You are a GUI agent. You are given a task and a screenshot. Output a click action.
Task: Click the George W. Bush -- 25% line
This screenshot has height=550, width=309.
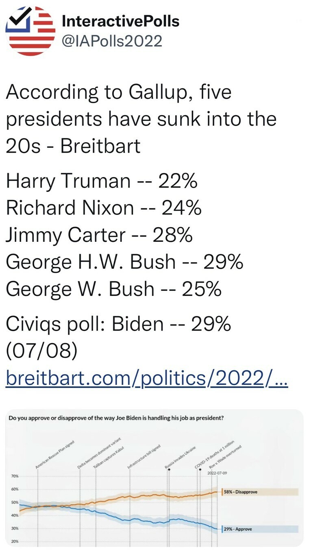click(x=113, y=289)
